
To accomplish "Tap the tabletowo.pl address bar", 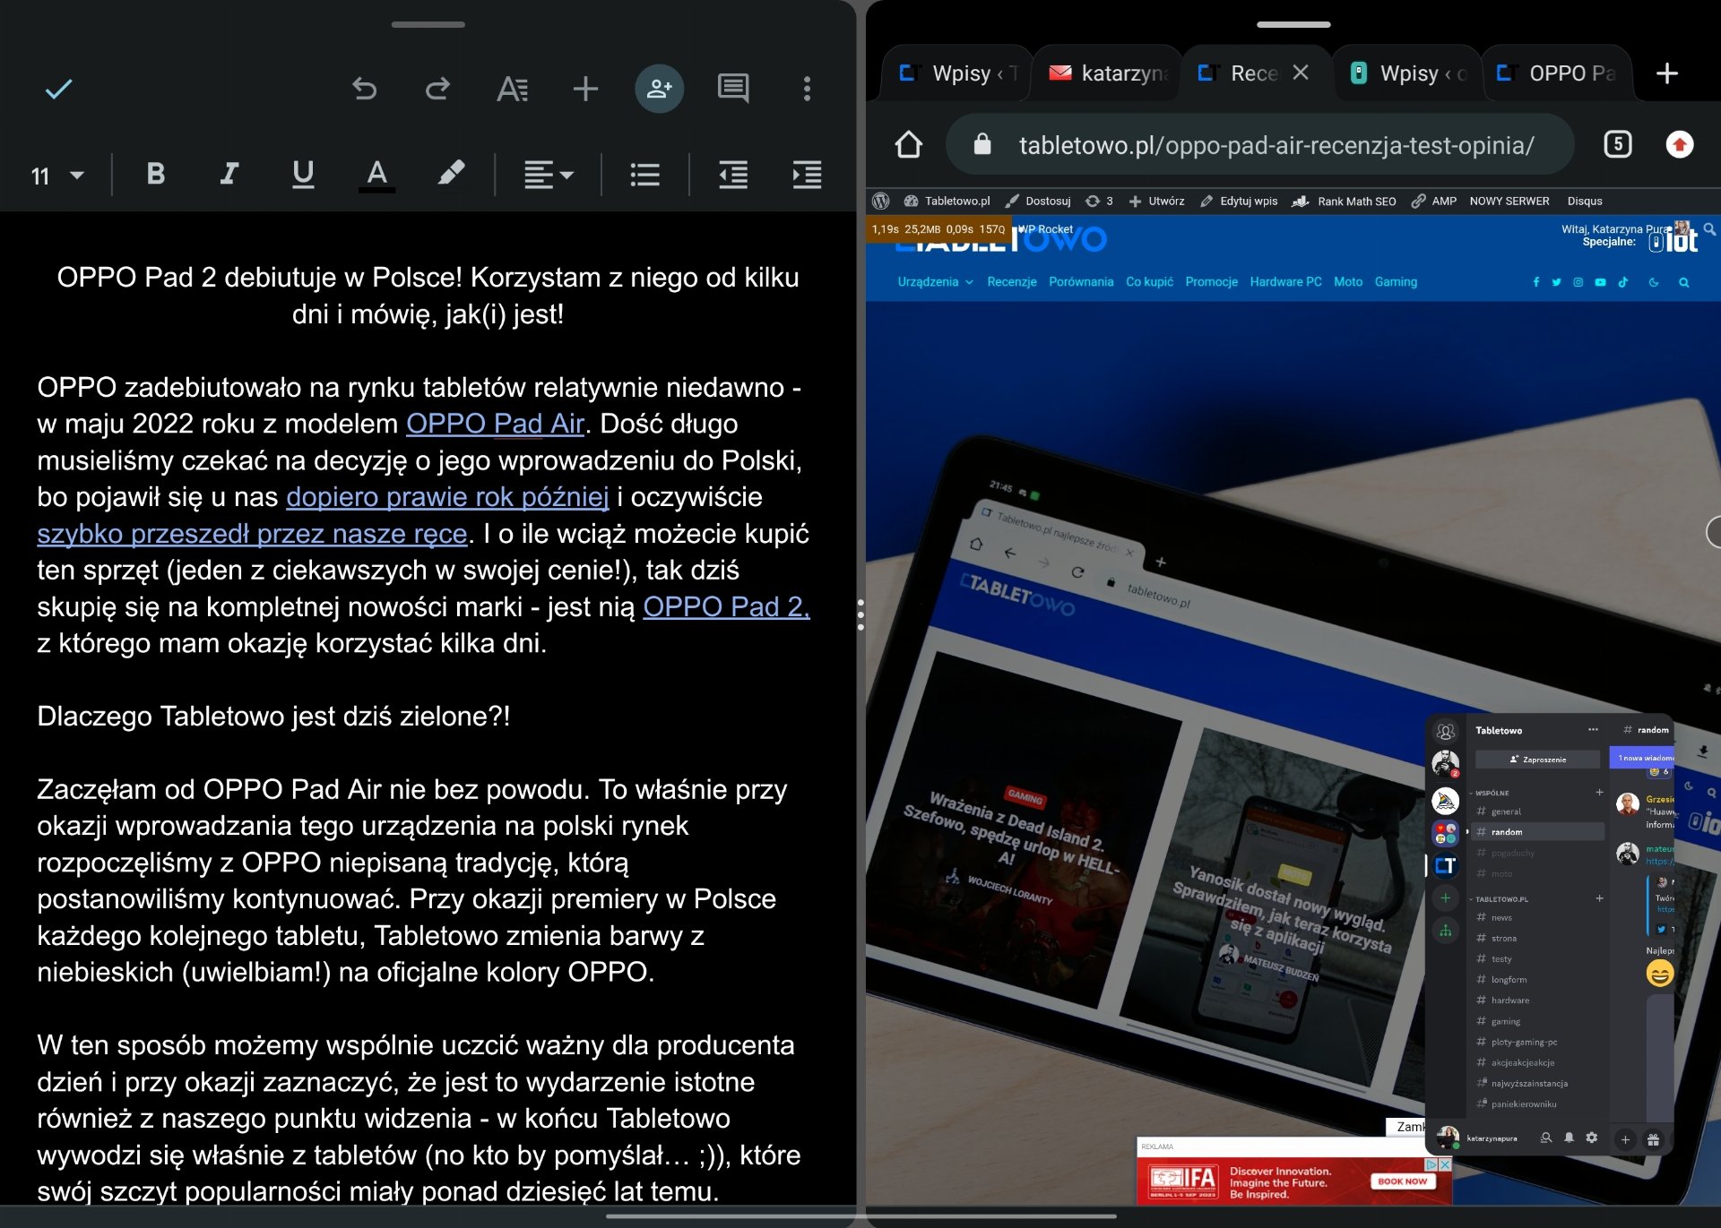I will 1259,144.
